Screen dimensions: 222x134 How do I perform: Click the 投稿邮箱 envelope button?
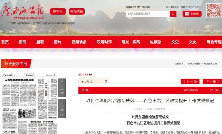(x=192, y=14)
